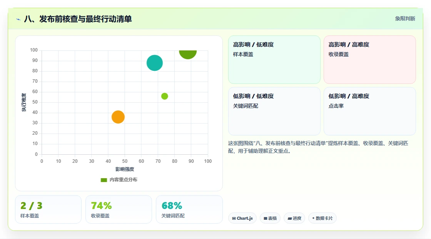This screenshot has height=239, width=431.
Task: Click 关键词匹配 text in quadrant card
Action: click(x=246, y=106)
